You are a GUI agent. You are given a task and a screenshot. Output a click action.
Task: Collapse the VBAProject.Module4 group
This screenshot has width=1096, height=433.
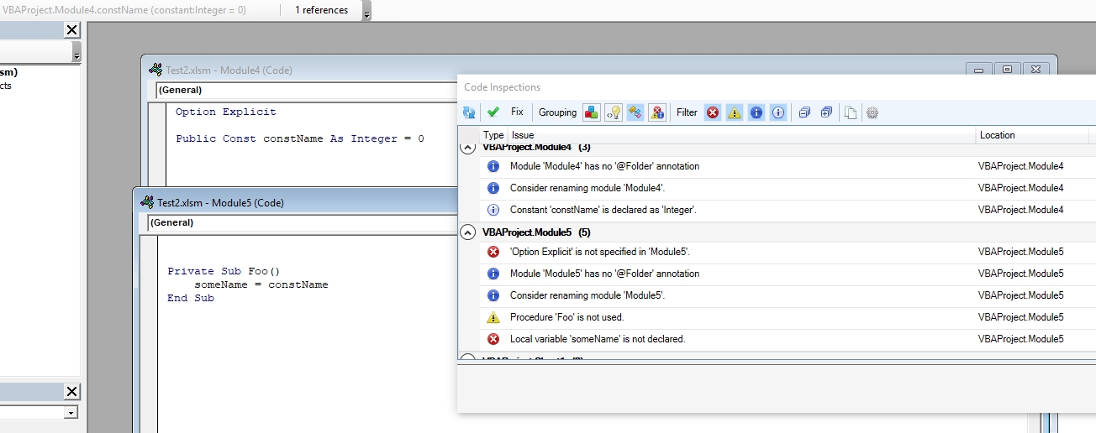pyautogui.click(x=469, y=148)
